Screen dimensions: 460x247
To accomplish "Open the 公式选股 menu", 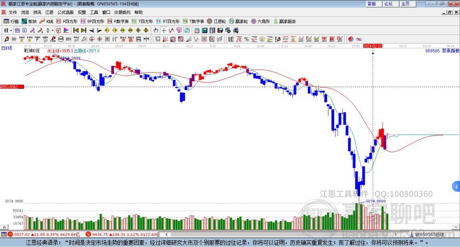I will pyautogui.click(x=66, y=12).
